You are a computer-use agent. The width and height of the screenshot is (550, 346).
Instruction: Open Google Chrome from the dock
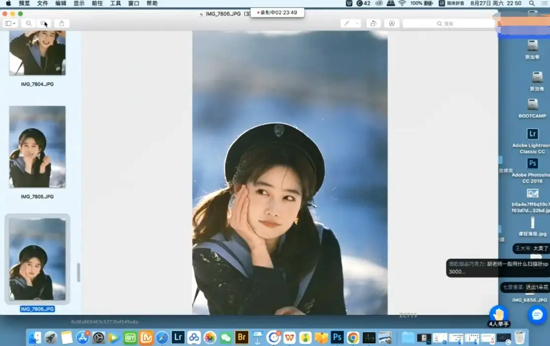[353, 338]
